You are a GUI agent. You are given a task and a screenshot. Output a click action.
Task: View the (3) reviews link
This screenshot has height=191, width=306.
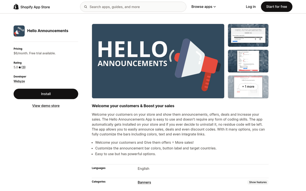[x=23, y=67]
